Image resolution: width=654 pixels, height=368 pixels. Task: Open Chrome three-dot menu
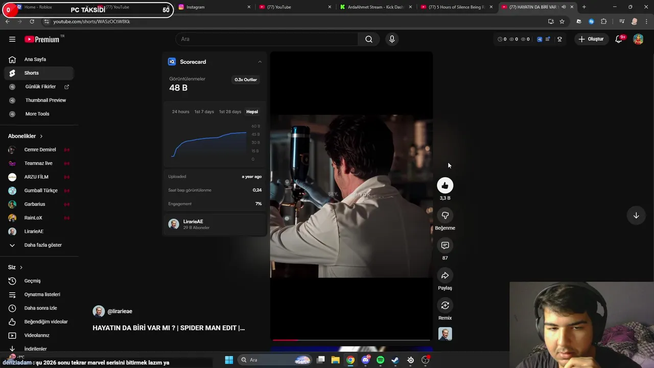click(646, 21)
